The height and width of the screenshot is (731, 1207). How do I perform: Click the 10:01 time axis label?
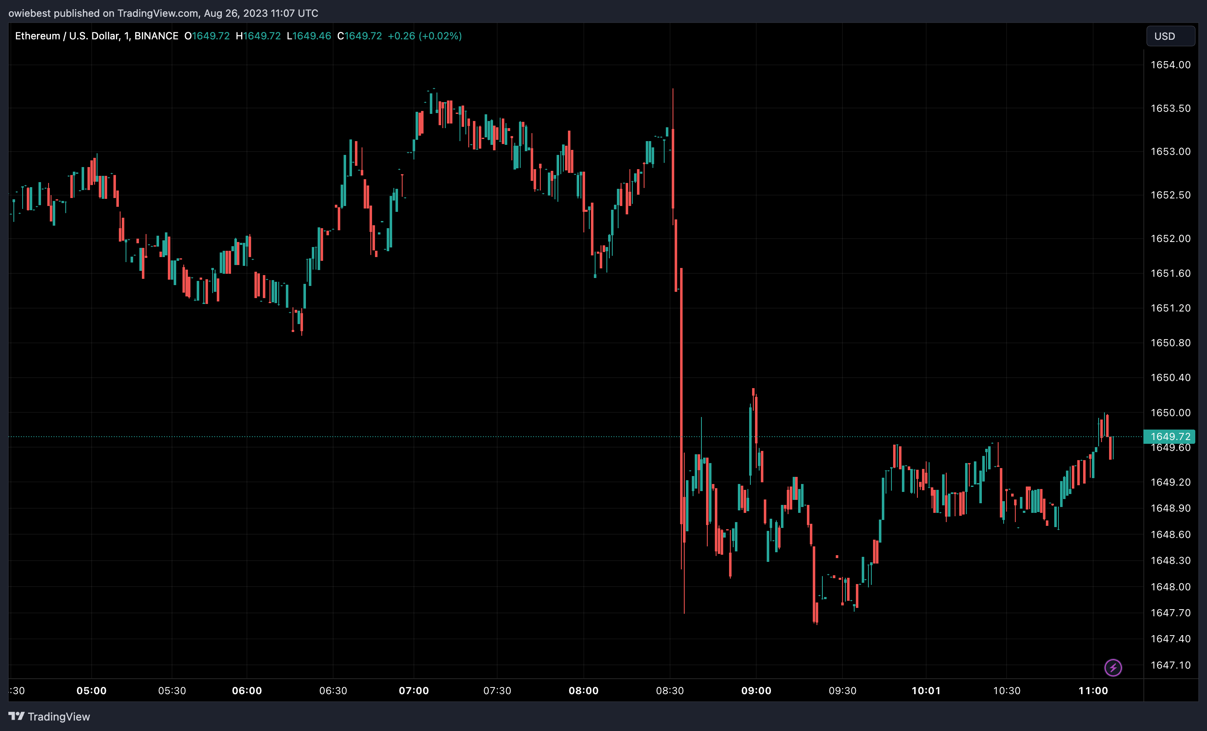926,691
